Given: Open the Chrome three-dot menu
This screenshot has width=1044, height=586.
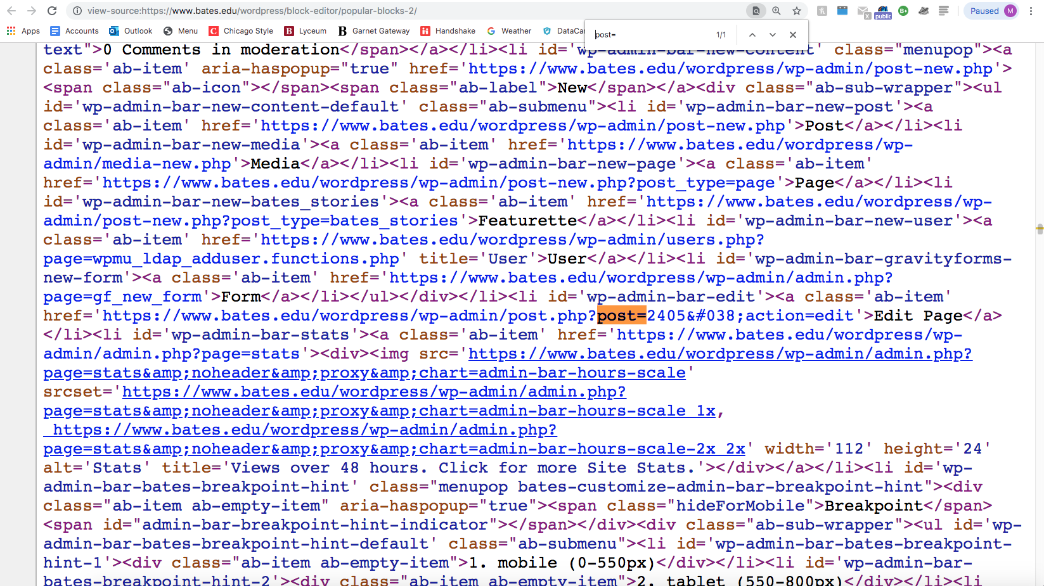Looking at the screenshot, I should point(1031,11).
